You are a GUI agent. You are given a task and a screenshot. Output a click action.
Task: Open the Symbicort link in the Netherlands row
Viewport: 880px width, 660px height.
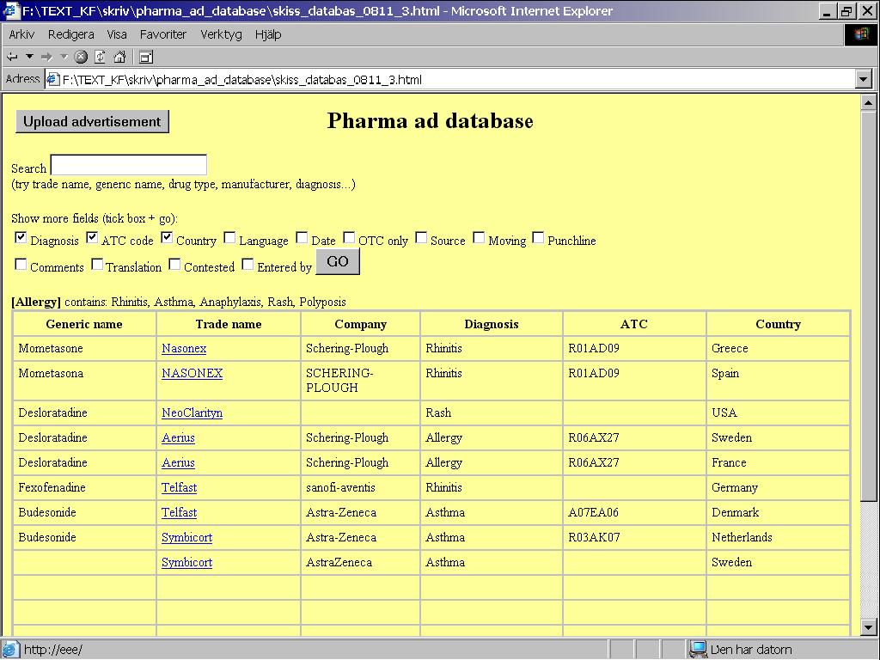[186, 538]
